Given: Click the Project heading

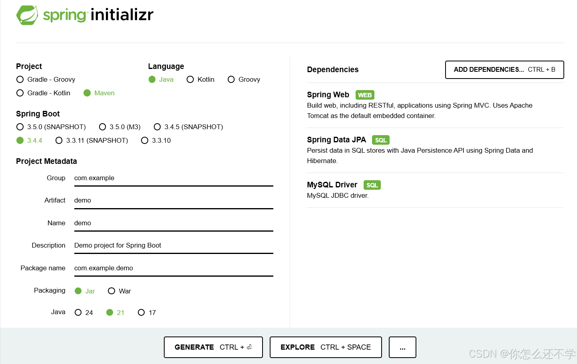Looking at the screenshot, I should (29, 67).
